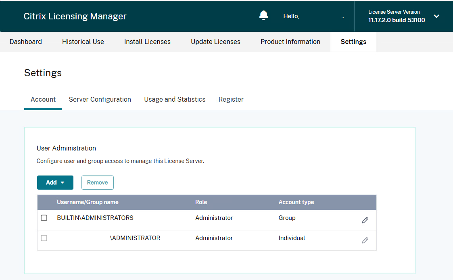Image resolution: width=453 pixels, height=280 pixels.
Task: Edit the BUILTIN\ADMINISTRATORS entry with pencil icon
Action: pyautogui.click(x=365, y=220)
